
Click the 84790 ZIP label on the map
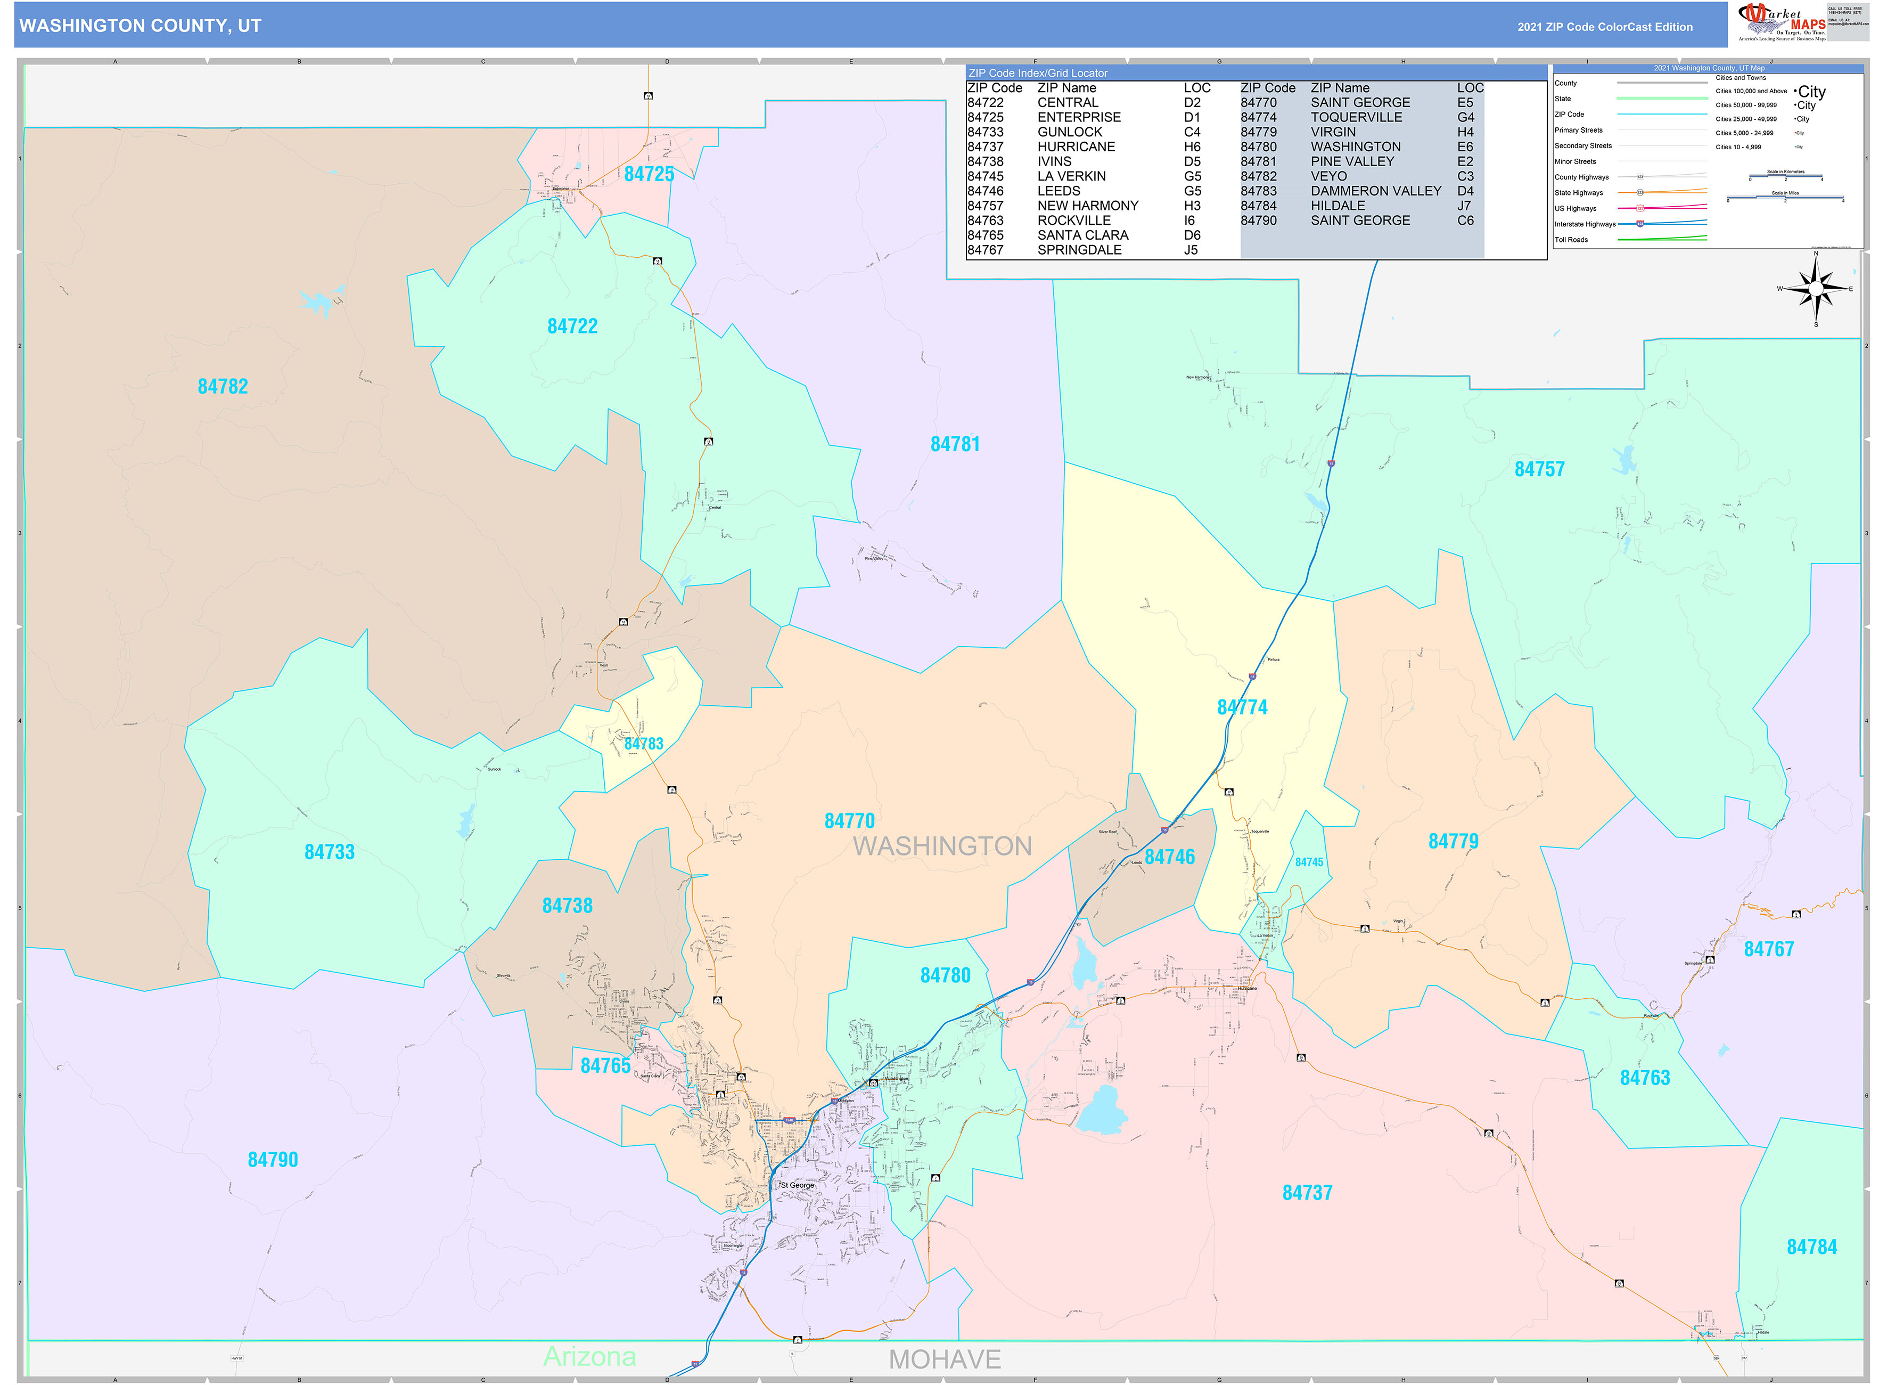[x=273, y=1160]
